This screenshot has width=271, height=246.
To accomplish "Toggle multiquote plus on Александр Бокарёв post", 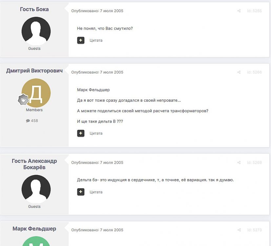I will tap(81, 192).
